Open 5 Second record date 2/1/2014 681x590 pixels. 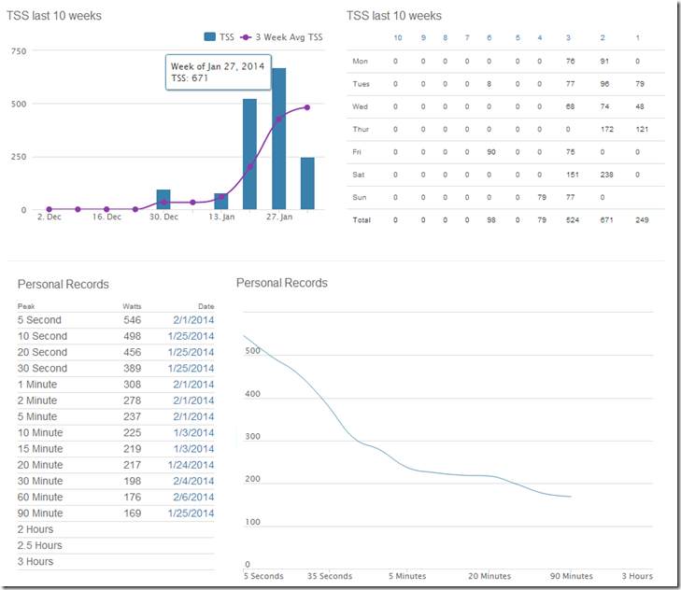tap(193, 320)
